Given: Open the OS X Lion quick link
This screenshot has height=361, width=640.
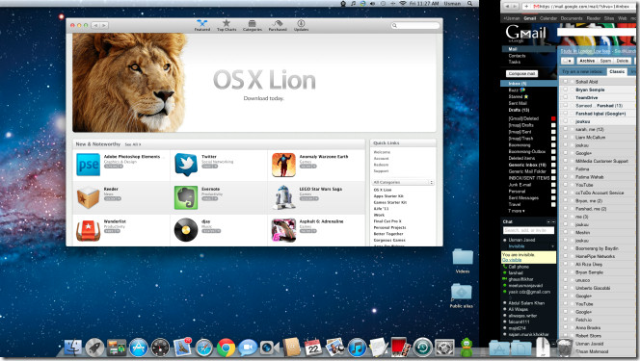Looking at the screenshot, I should coord(383,190).
